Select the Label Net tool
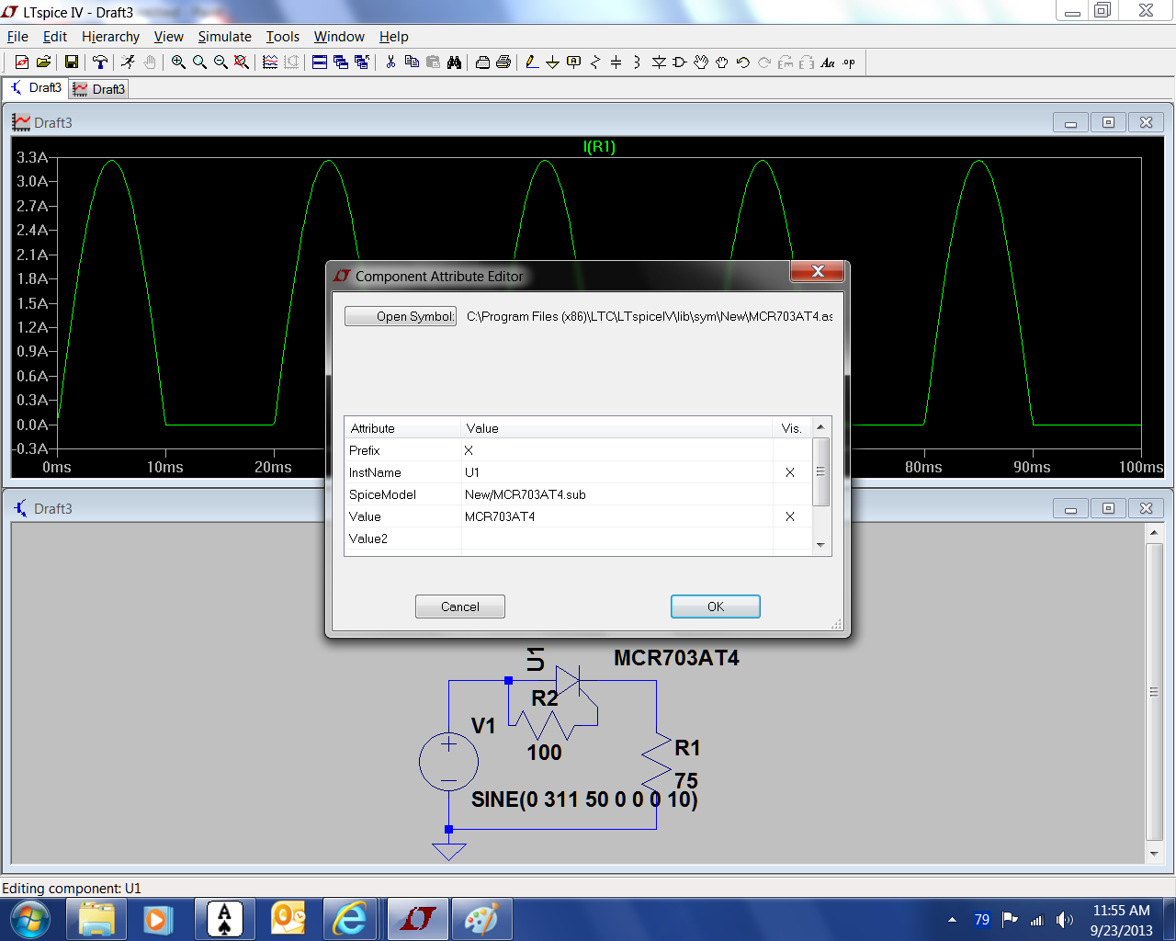The width and height of the screenshot is (1176, 941). (574, 62)
